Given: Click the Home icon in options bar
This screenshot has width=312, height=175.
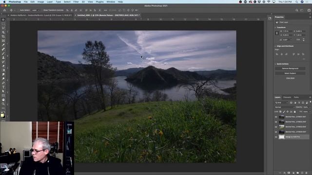Looking at the screenshot, I should coord(4,10).
